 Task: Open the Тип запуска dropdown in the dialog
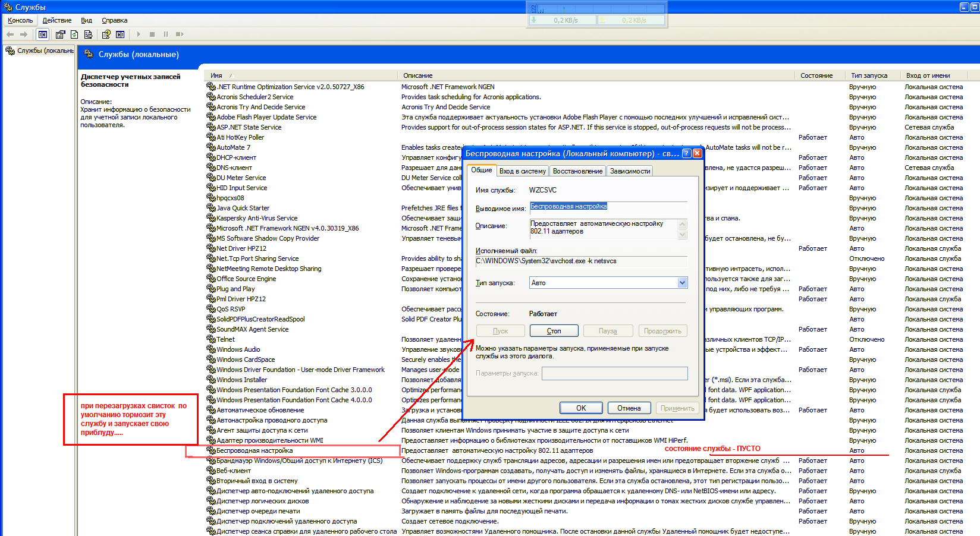[683, 283]
